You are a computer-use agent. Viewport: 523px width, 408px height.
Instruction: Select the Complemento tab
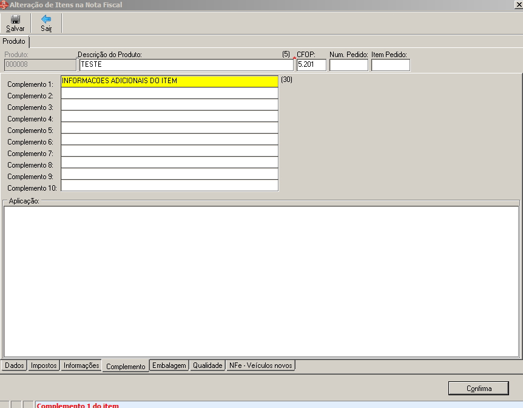(x=126, y=366)
